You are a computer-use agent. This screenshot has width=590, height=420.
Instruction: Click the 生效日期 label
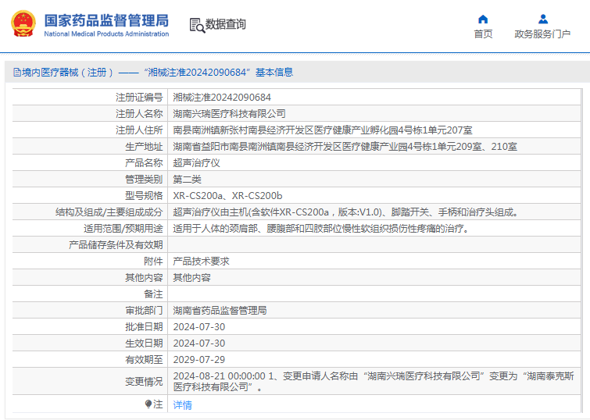144,343
